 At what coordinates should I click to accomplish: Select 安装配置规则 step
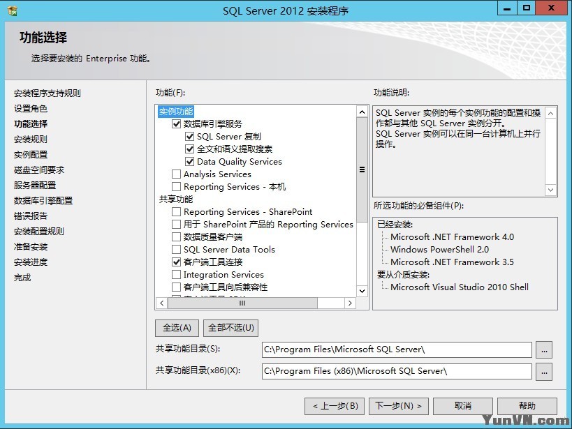click(39, 231)
